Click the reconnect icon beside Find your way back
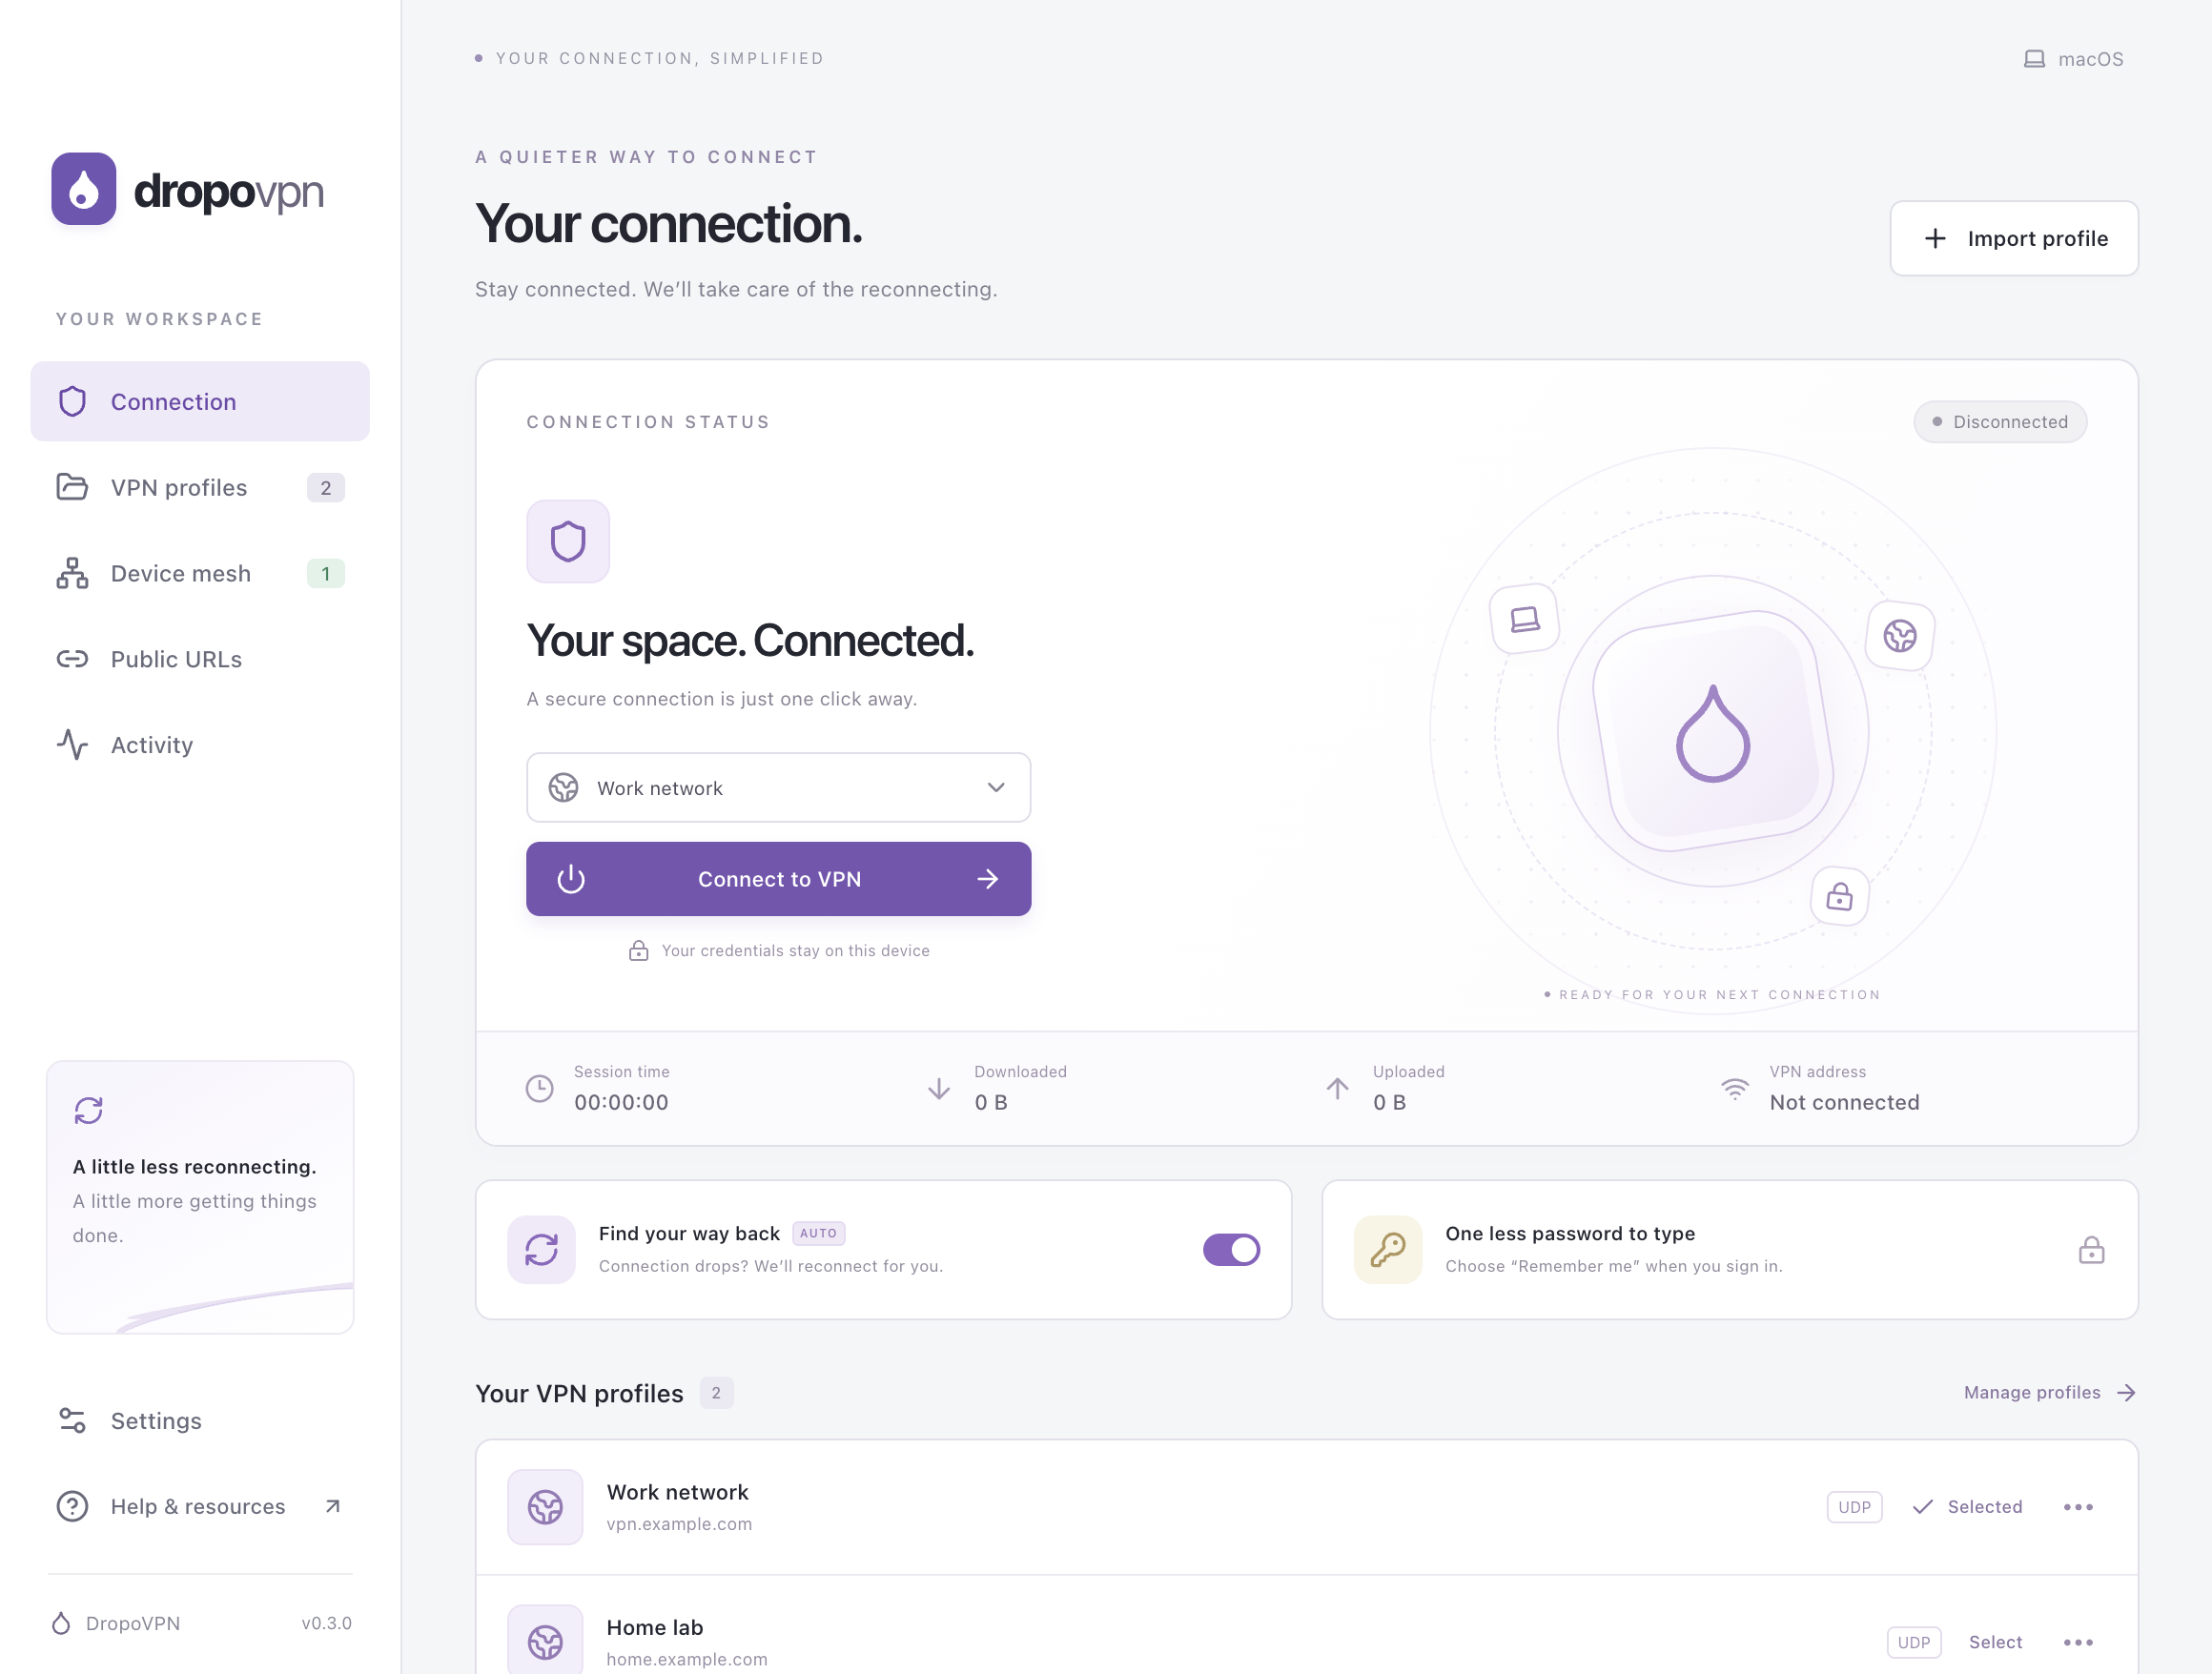Image resolution: width=2212 pixels, height=1674 pixels. (541, 1249)
